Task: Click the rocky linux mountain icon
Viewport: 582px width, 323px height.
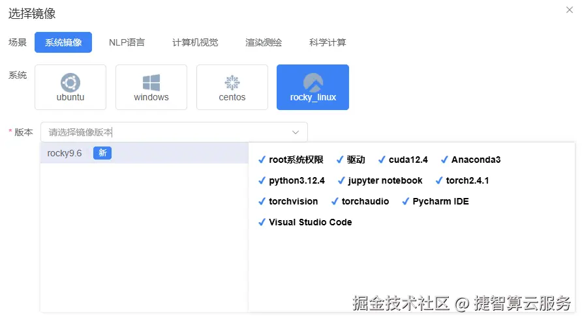Action: [313, 82]
